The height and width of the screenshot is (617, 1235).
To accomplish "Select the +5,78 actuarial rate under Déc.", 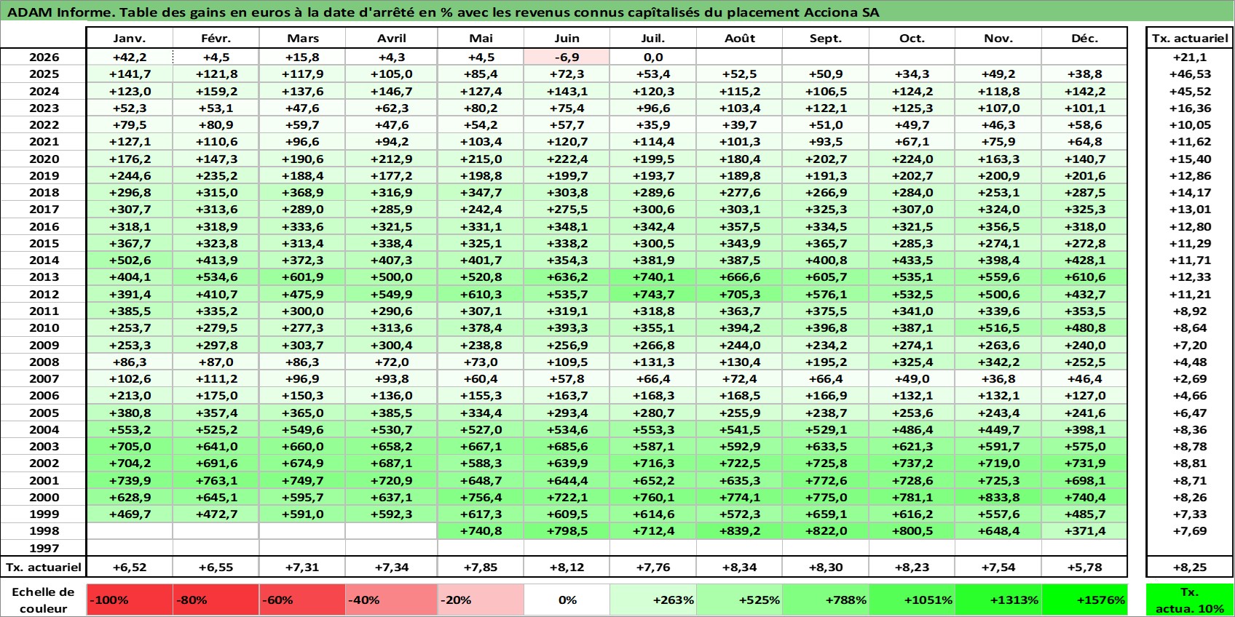I will pos(1084,567).
